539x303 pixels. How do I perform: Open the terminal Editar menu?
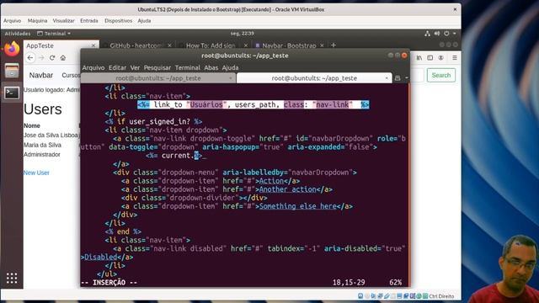pyautogui.click(x=117, y=67)
